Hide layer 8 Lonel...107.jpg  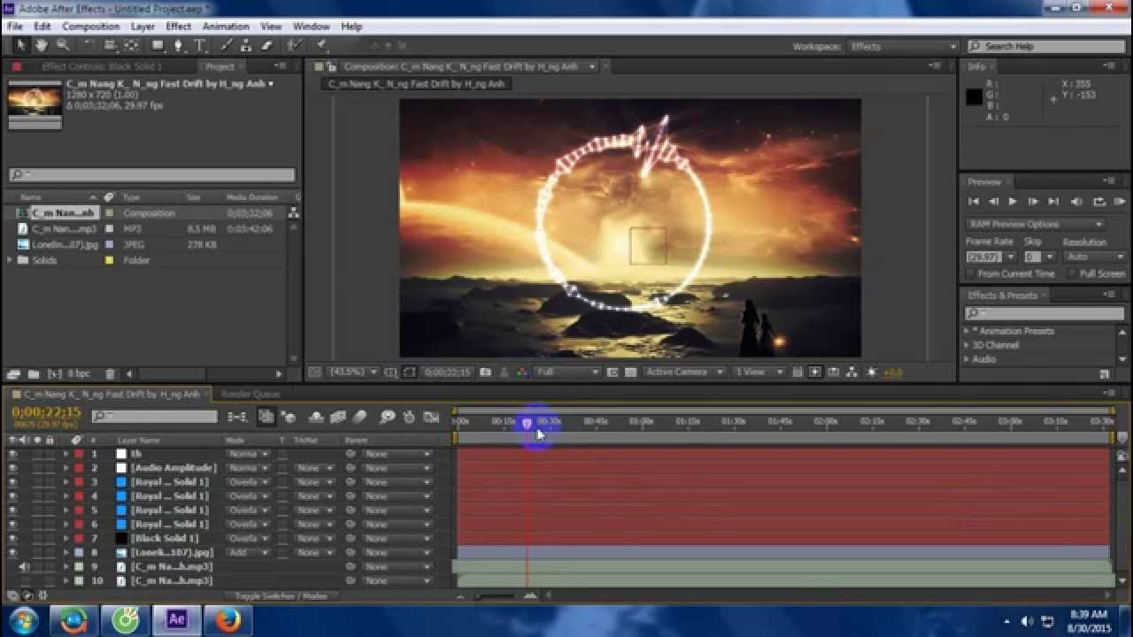[x=12, y=553]
